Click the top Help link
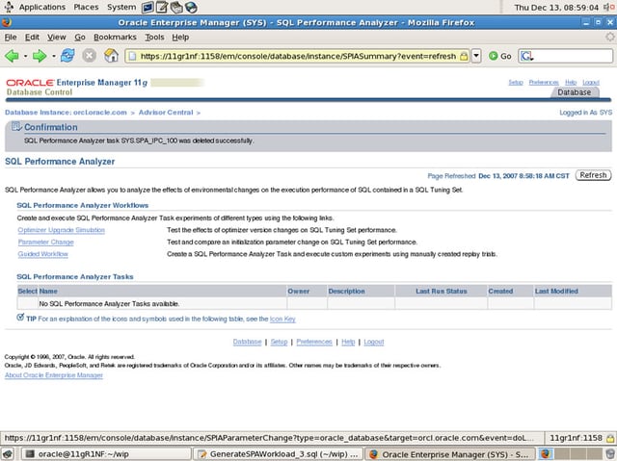617x461 pixels. pos(571,82)
